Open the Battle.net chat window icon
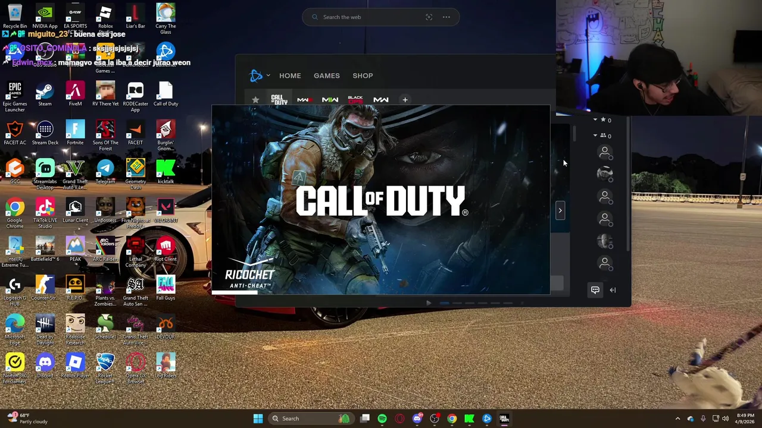Screen dimensions: 762x428 click(x=595, y=290)
